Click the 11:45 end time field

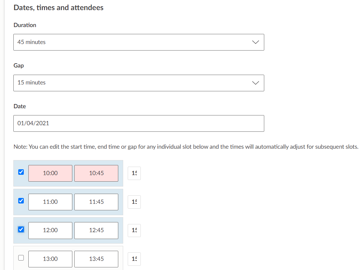(96, 202)
